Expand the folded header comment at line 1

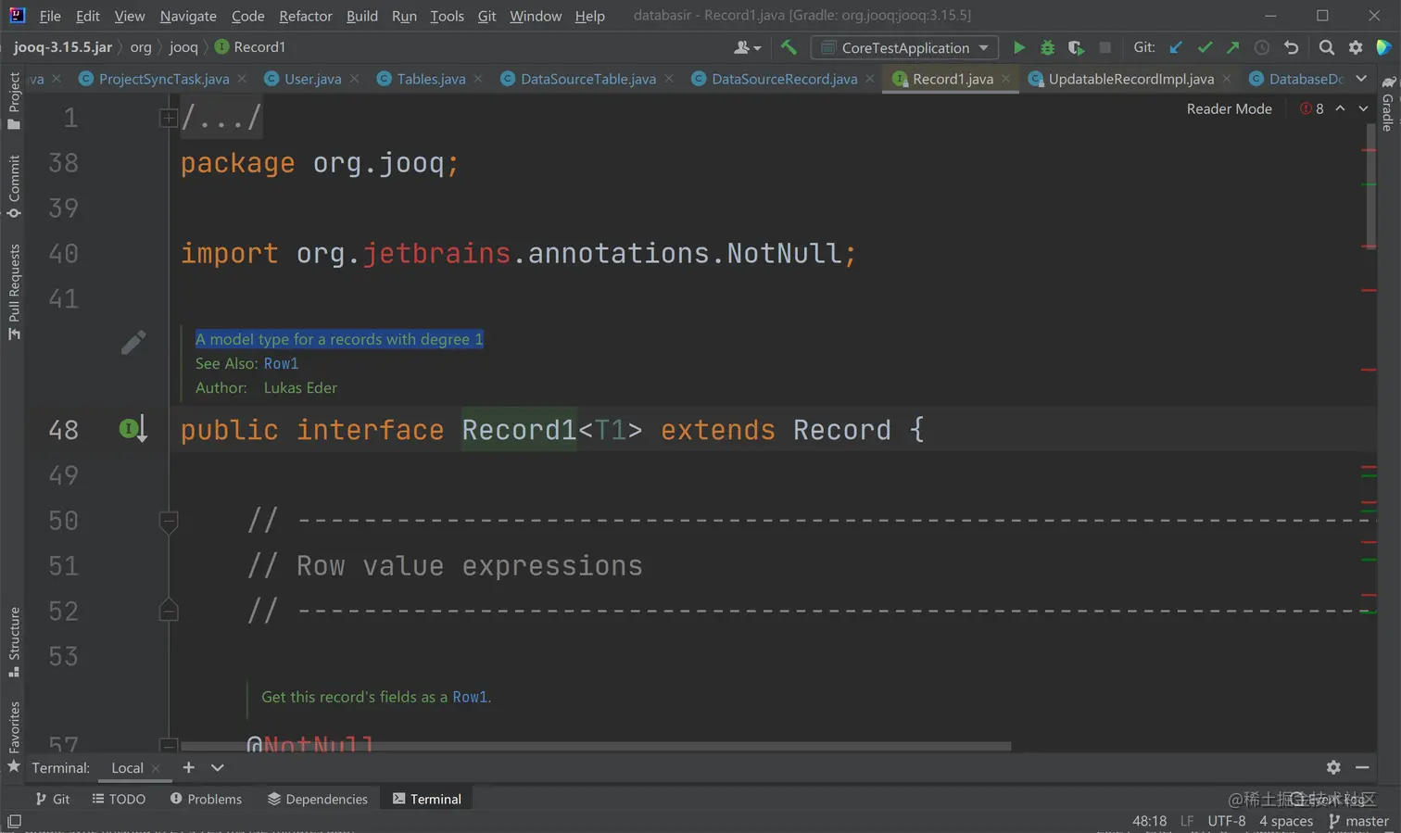169,118
